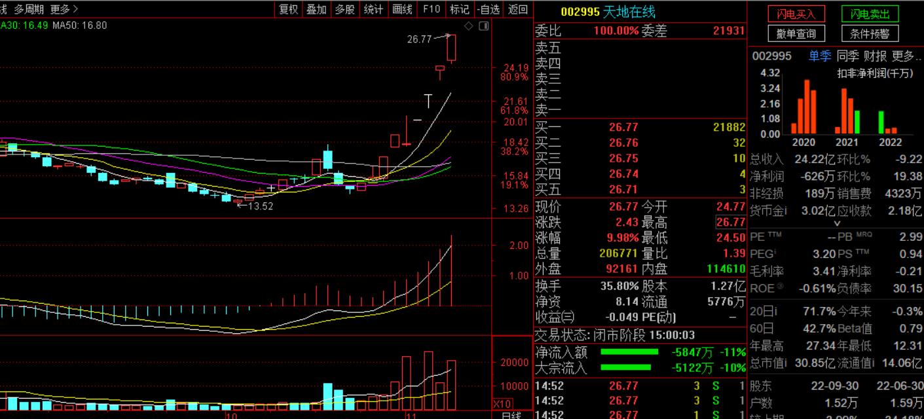Click the stock name 天地在线
The image size is (924, 419).
pos(629,12)
